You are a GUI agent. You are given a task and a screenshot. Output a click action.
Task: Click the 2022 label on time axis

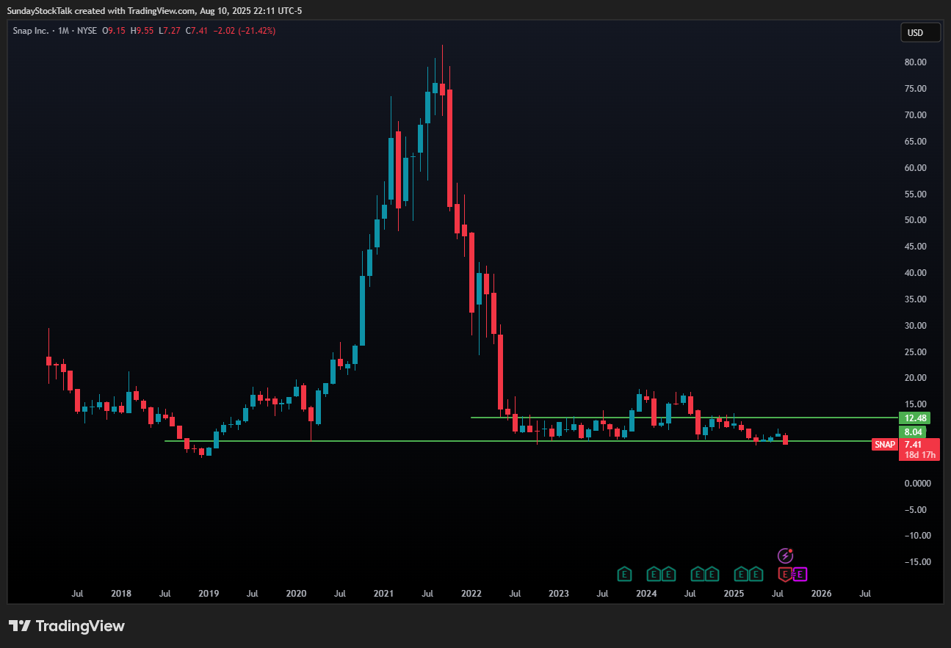click(x=471, y=594)
